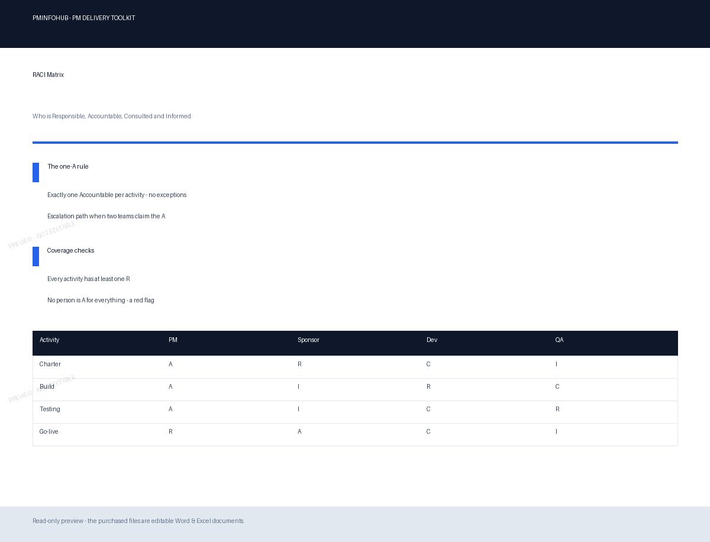Select the "I" under QA in Go-live row
Screen dimensions: 710x542
556,432
